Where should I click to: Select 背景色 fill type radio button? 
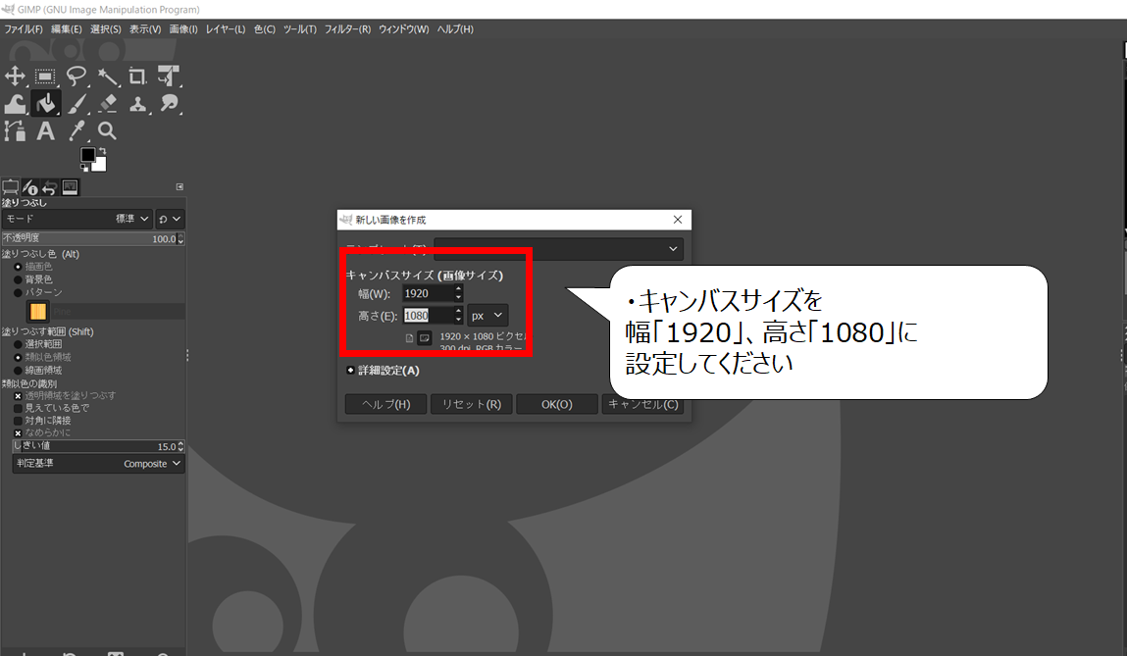(x=18, y=279)
